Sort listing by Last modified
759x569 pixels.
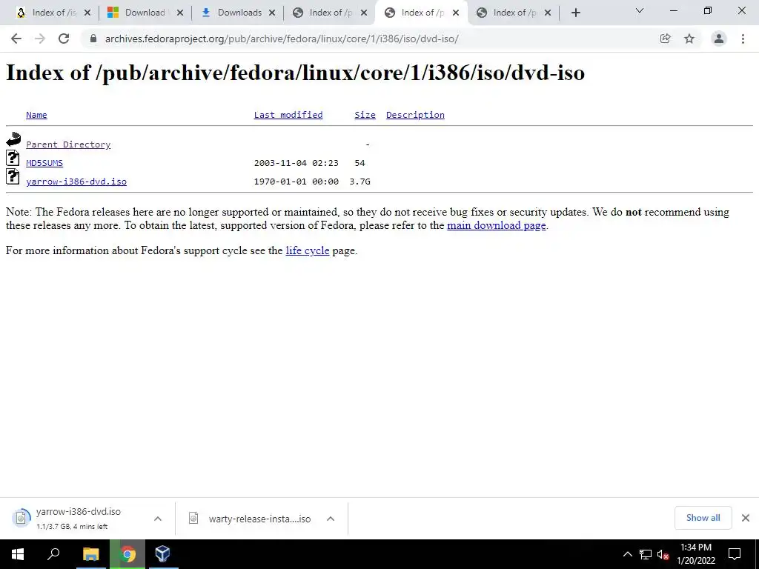(x=288, y=115)
